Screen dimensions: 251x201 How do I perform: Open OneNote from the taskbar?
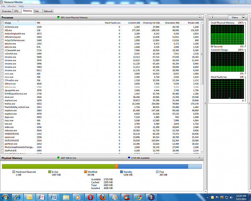click(41, 197)
